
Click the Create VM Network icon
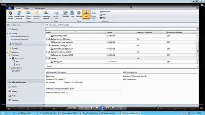pos(46,15)
